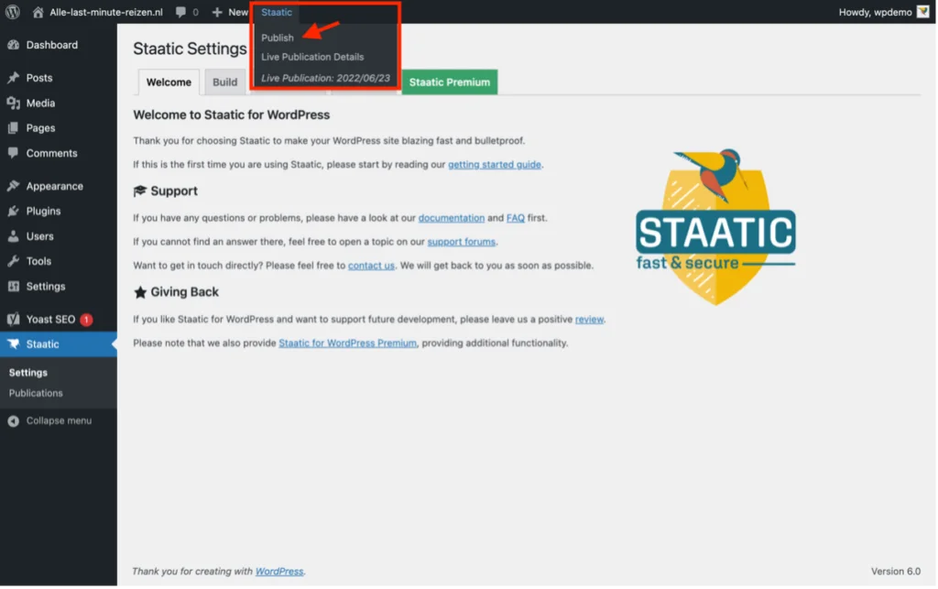The width and height of the screenshot is (938, 589).
Task: Click the Plugins plug icon
Action: pos(13,211)
